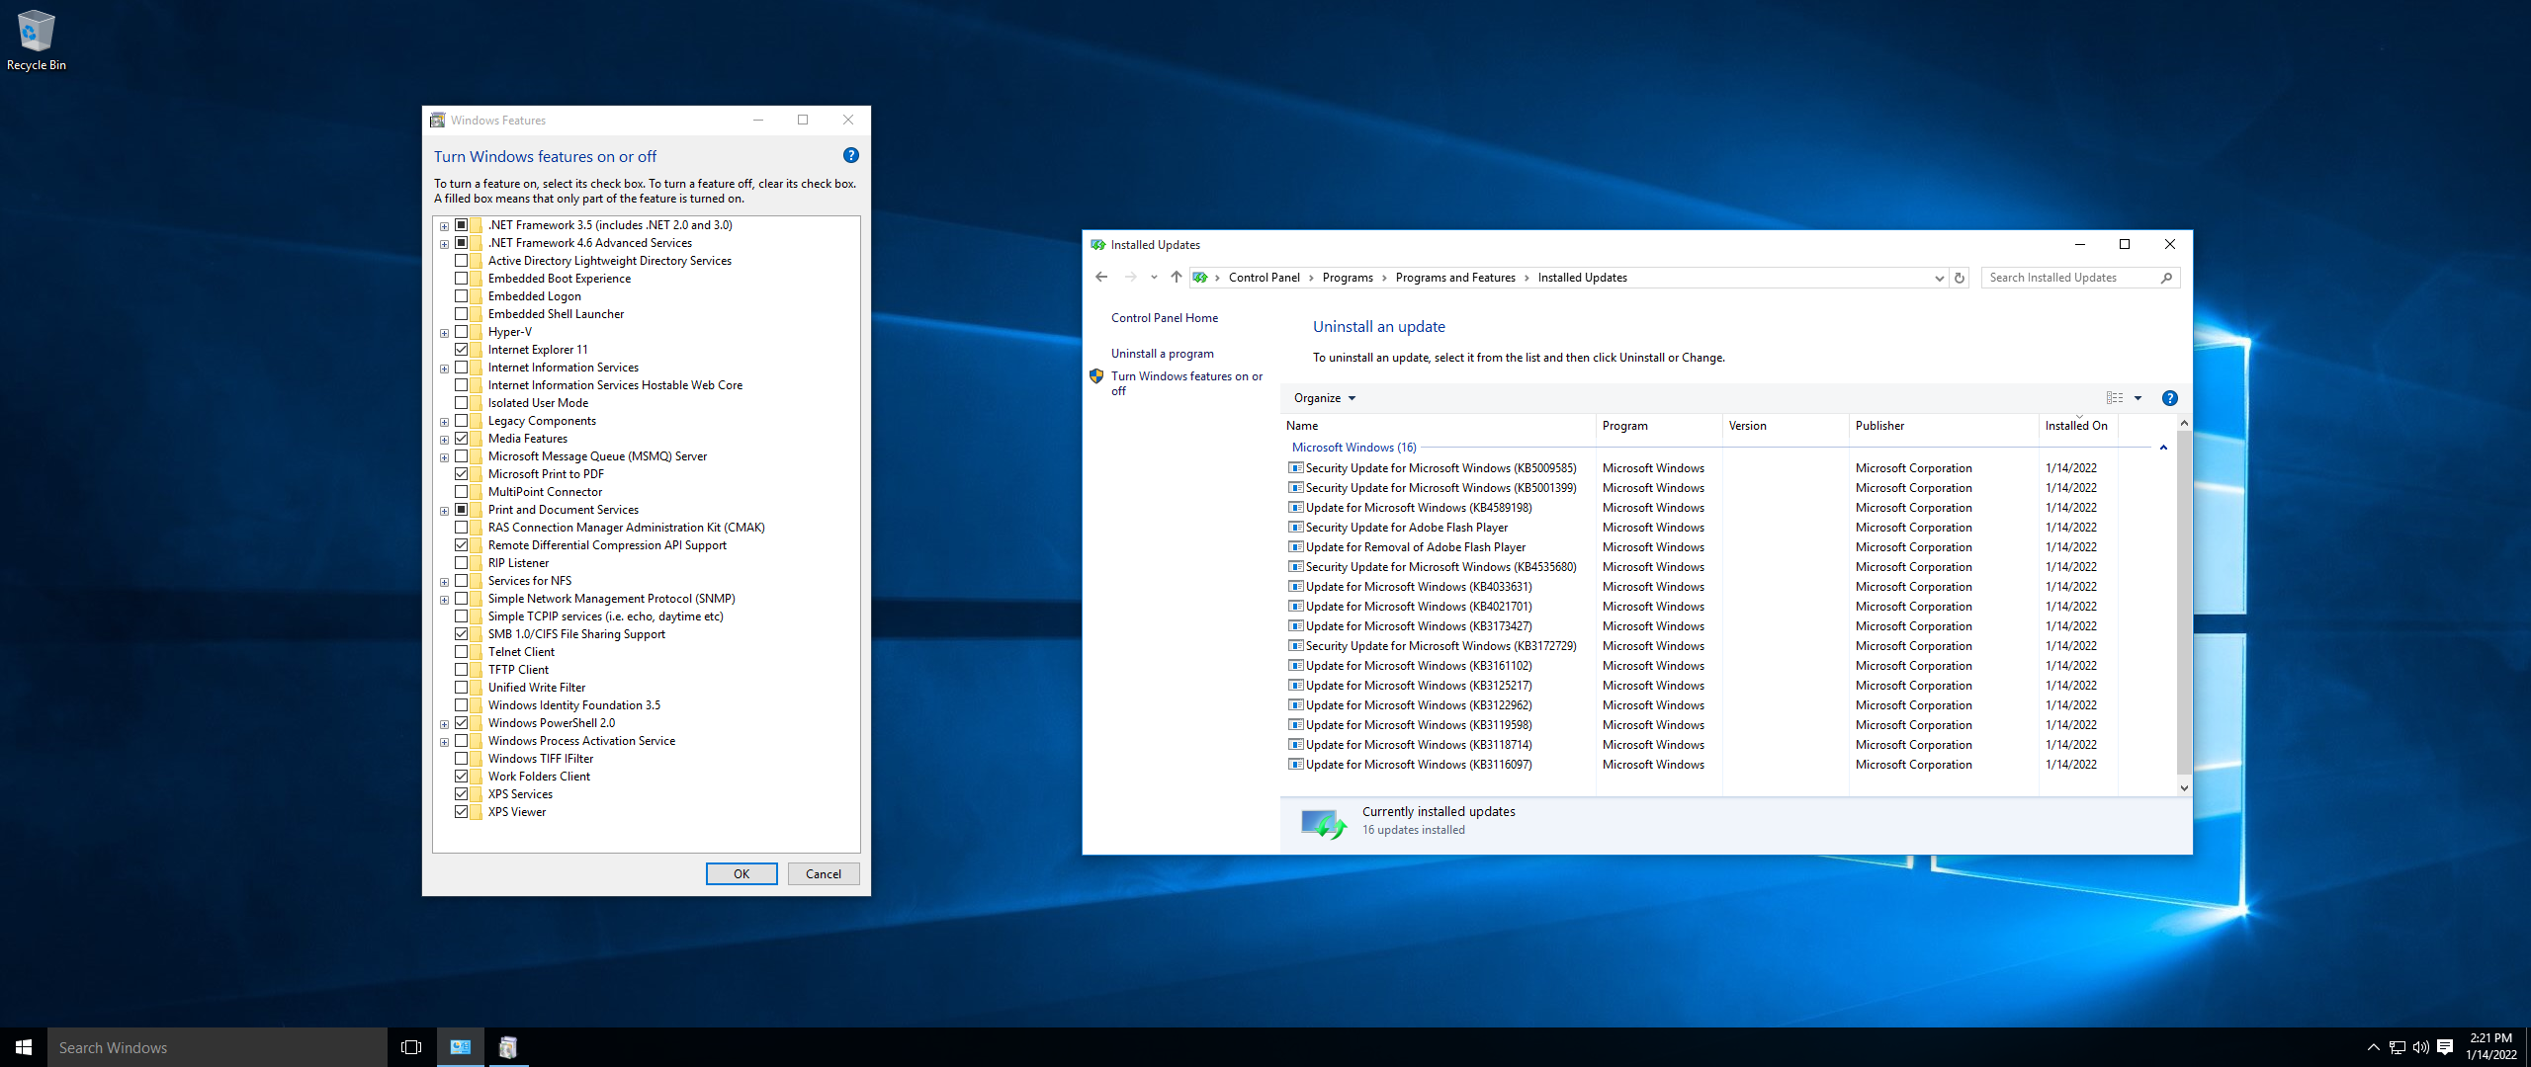This screenshot has width=2531, height=1067.
Task: Click Cancel in Windows Features
Action: [x=824, y=874]
